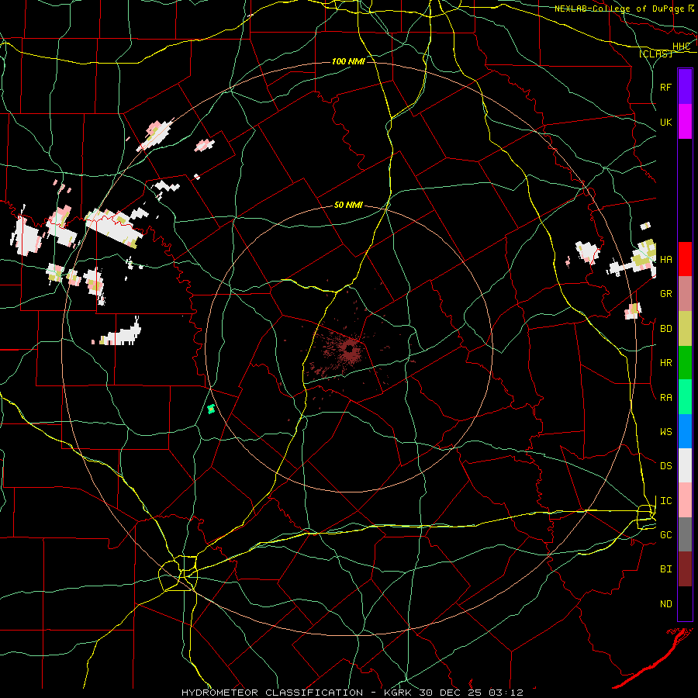Viewport: 698px width, 698px height.
Task: Click the ND legend label
Action: tap(665, 604)
